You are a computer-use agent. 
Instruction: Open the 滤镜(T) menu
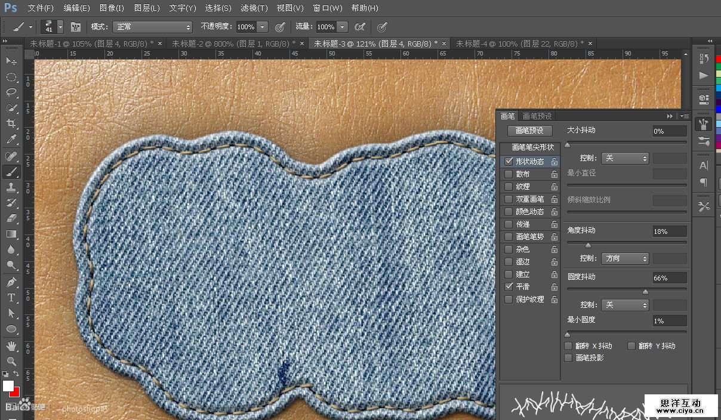tap(254, 8)
